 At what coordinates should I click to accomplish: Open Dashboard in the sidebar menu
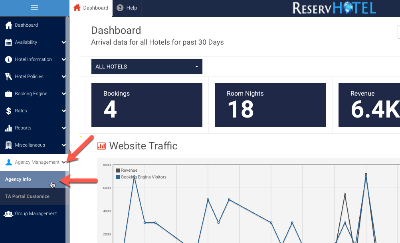tap(33, 25)
